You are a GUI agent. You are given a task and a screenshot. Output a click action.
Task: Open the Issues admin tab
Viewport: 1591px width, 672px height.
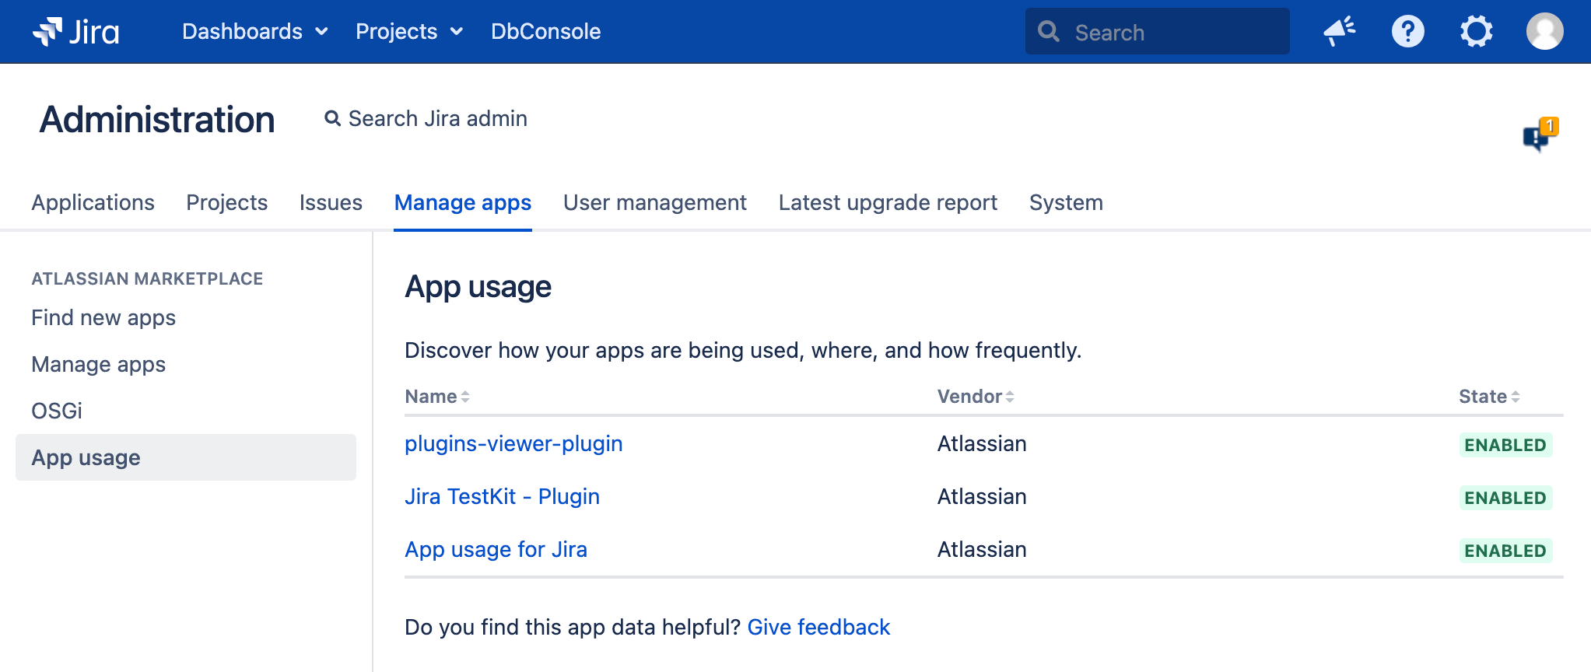(331, 203)
